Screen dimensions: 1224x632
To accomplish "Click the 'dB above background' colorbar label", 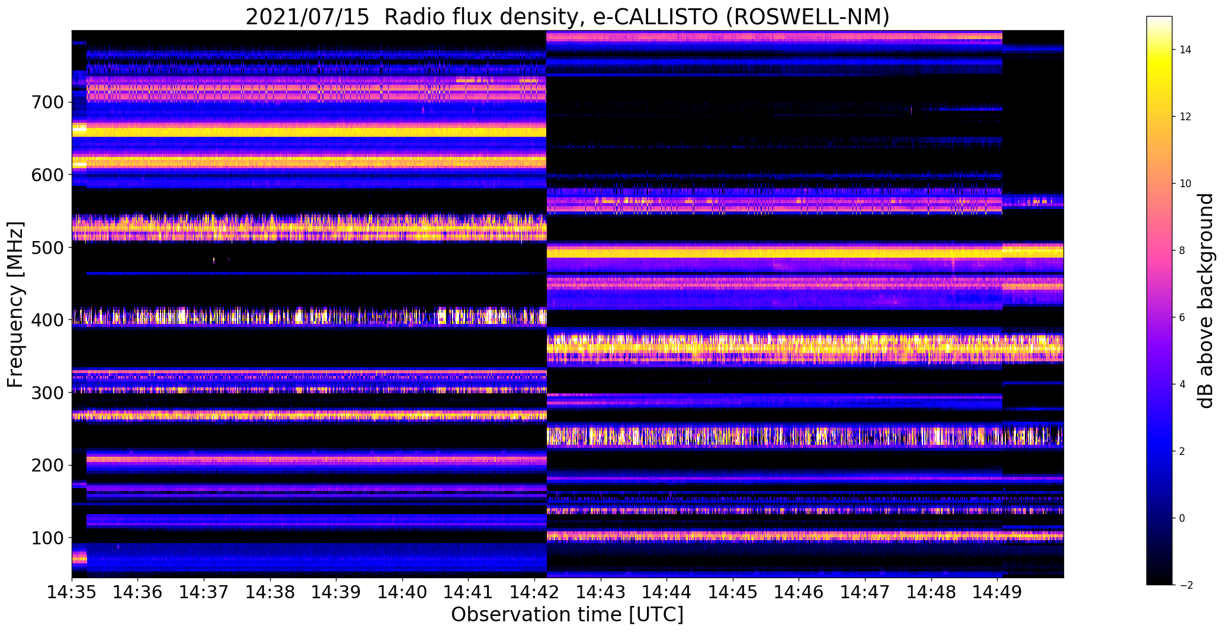I will [x=1205, y=301].
